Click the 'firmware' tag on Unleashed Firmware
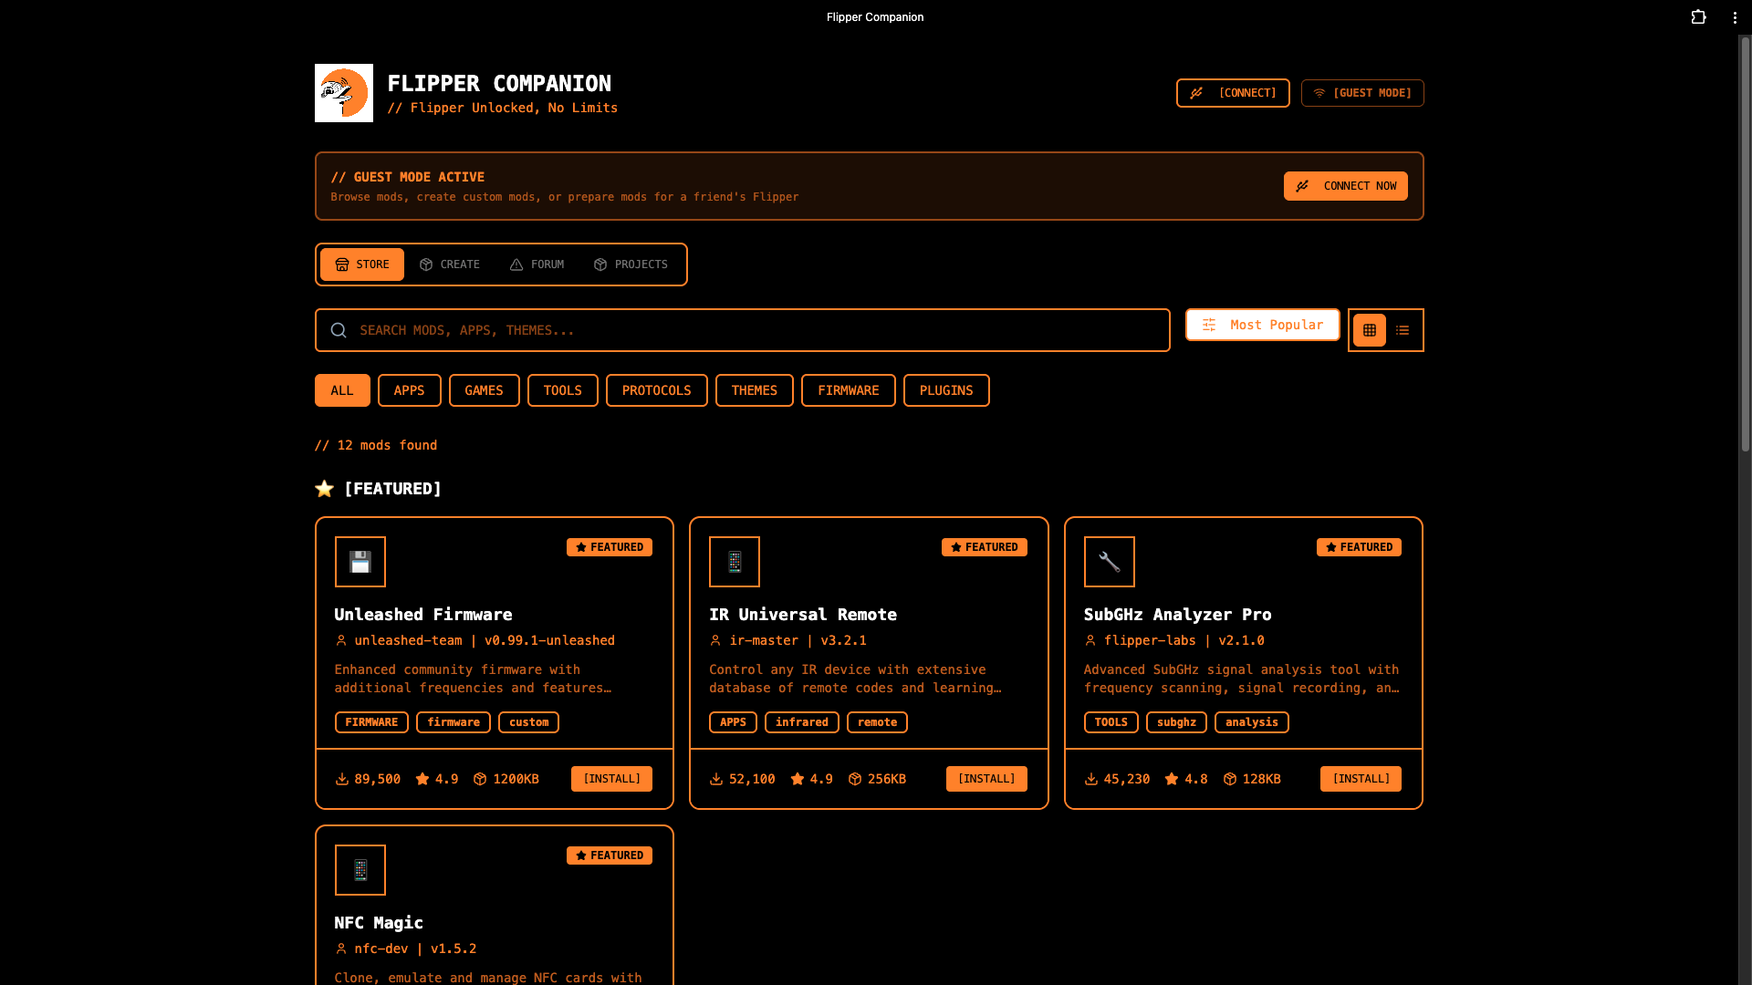 pyautogui.click(x=454, y=722)
